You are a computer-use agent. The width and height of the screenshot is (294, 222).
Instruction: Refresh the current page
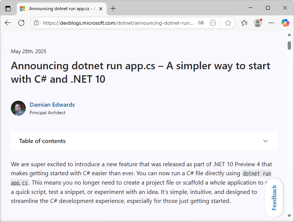[x=21, y=23]
